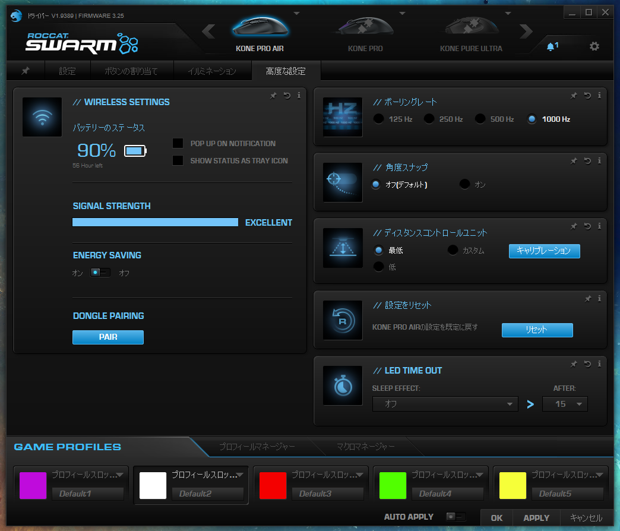The height and width of the screenshot is (531, 620).
Task: Show info for ディスタンスコントロールユニット panel
Action: coord(599,226)
